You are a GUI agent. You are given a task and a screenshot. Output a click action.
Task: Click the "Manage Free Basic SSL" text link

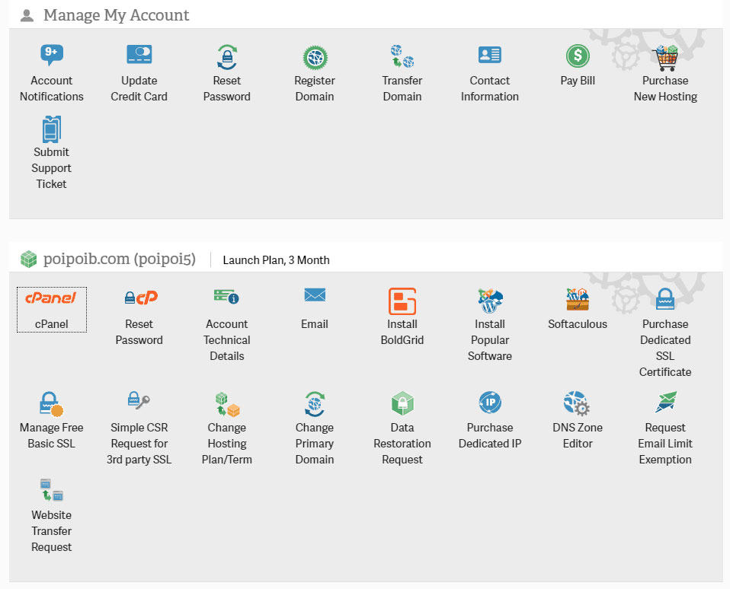click(51, 435)
